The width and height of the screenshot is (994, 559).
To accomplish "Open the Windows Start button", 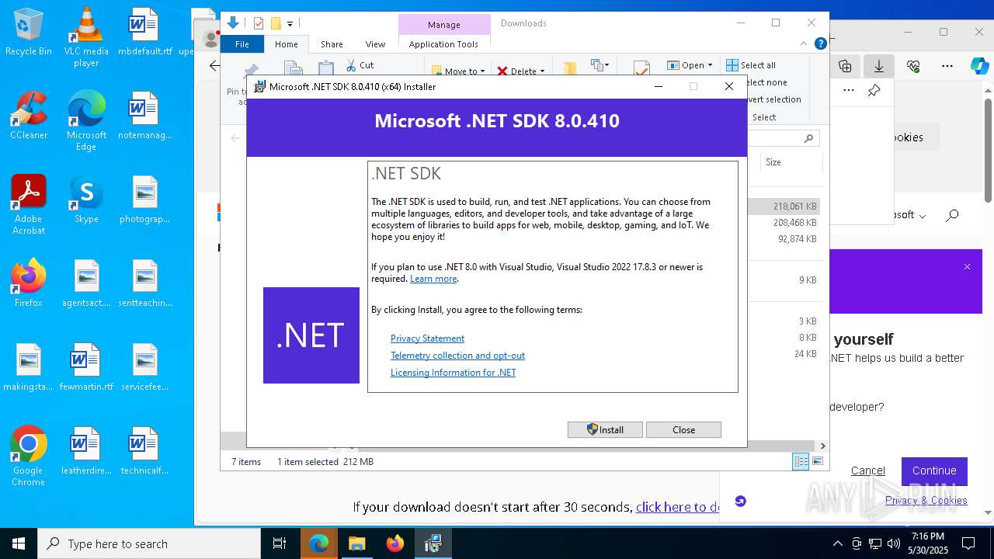I will 19,543.
